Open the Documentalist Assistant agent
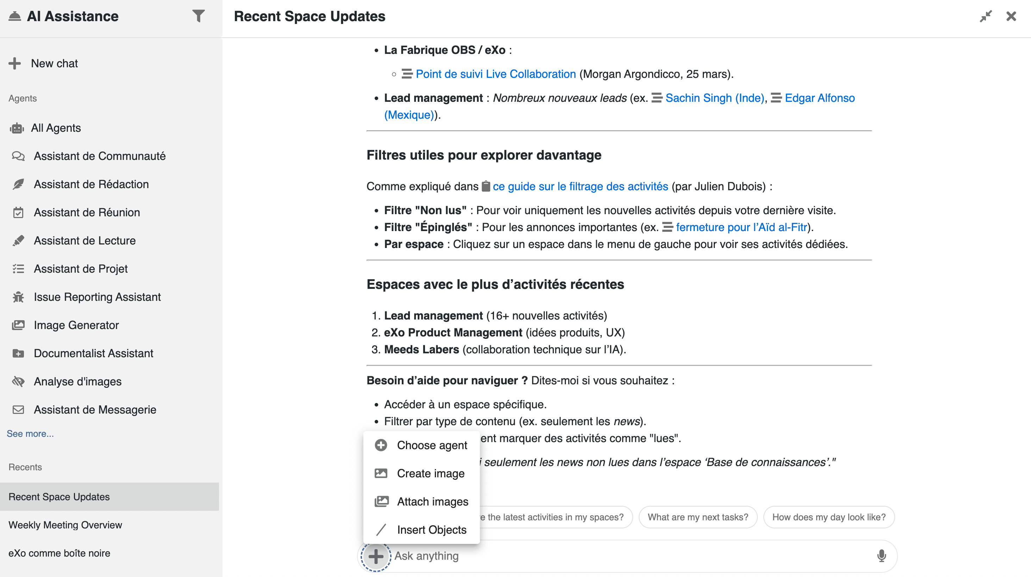1031x577 pixels. [93, 354]
